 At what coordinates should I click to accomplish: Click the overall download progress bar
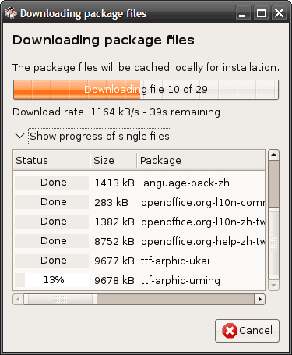[x=146, y=90]
